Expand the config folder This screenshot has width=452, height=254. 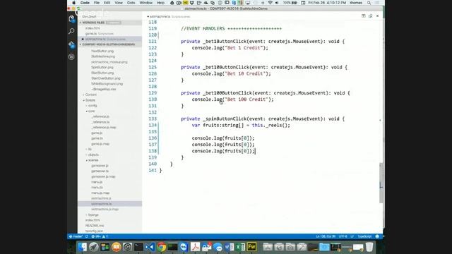pyautogui.click(x=93, y=106)
